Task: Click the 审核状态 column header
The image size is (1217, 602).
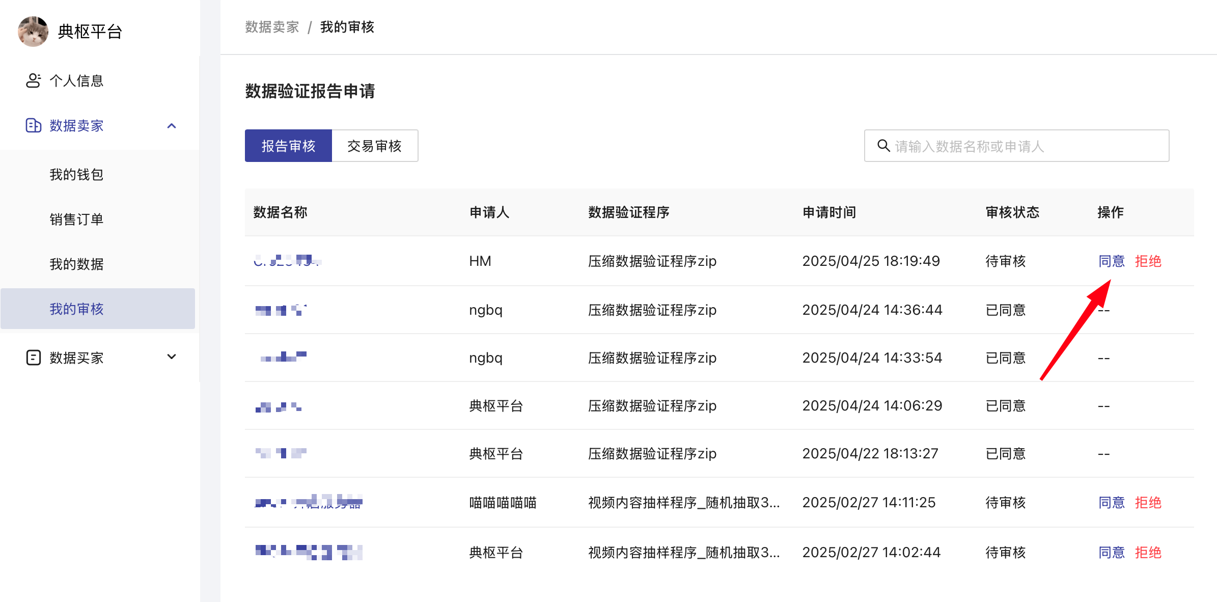Action: tap(1012, 212)
